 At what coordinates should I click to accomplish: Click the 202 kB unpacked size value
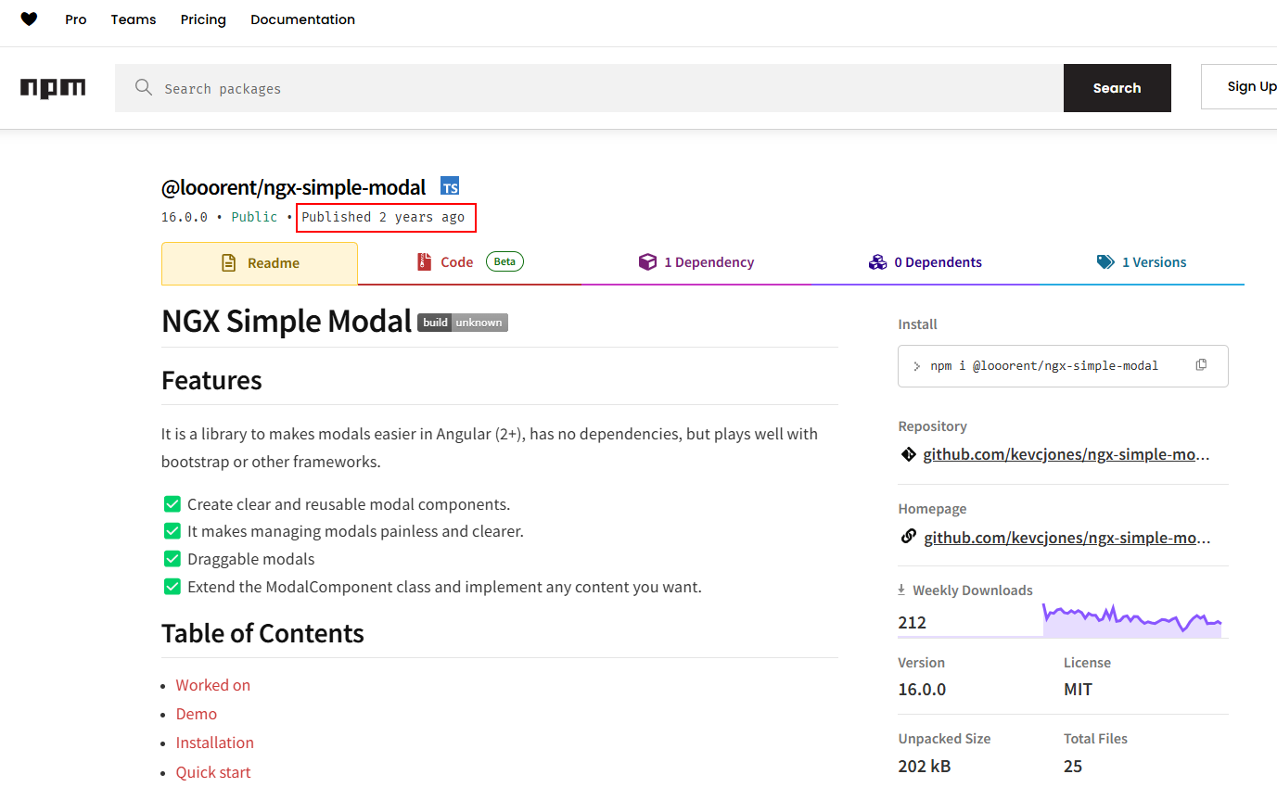pos(925,766)
